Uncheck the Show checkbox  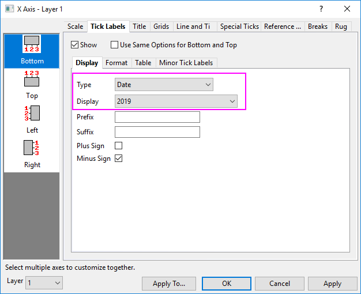coord(74,45)
